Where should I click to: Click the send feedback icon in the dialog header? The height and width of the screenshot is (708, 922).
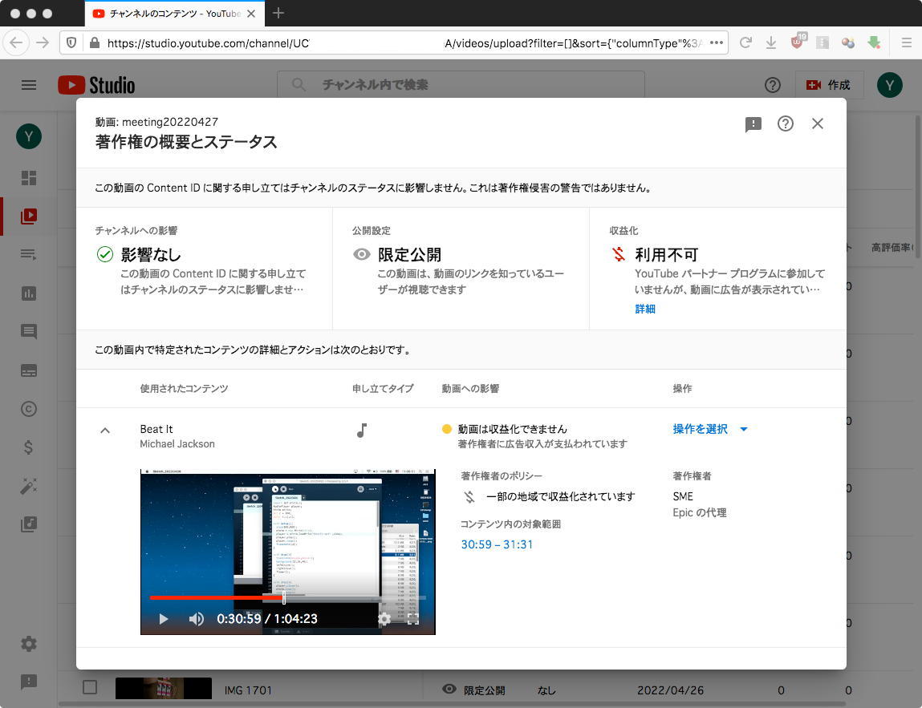point(753,124)
